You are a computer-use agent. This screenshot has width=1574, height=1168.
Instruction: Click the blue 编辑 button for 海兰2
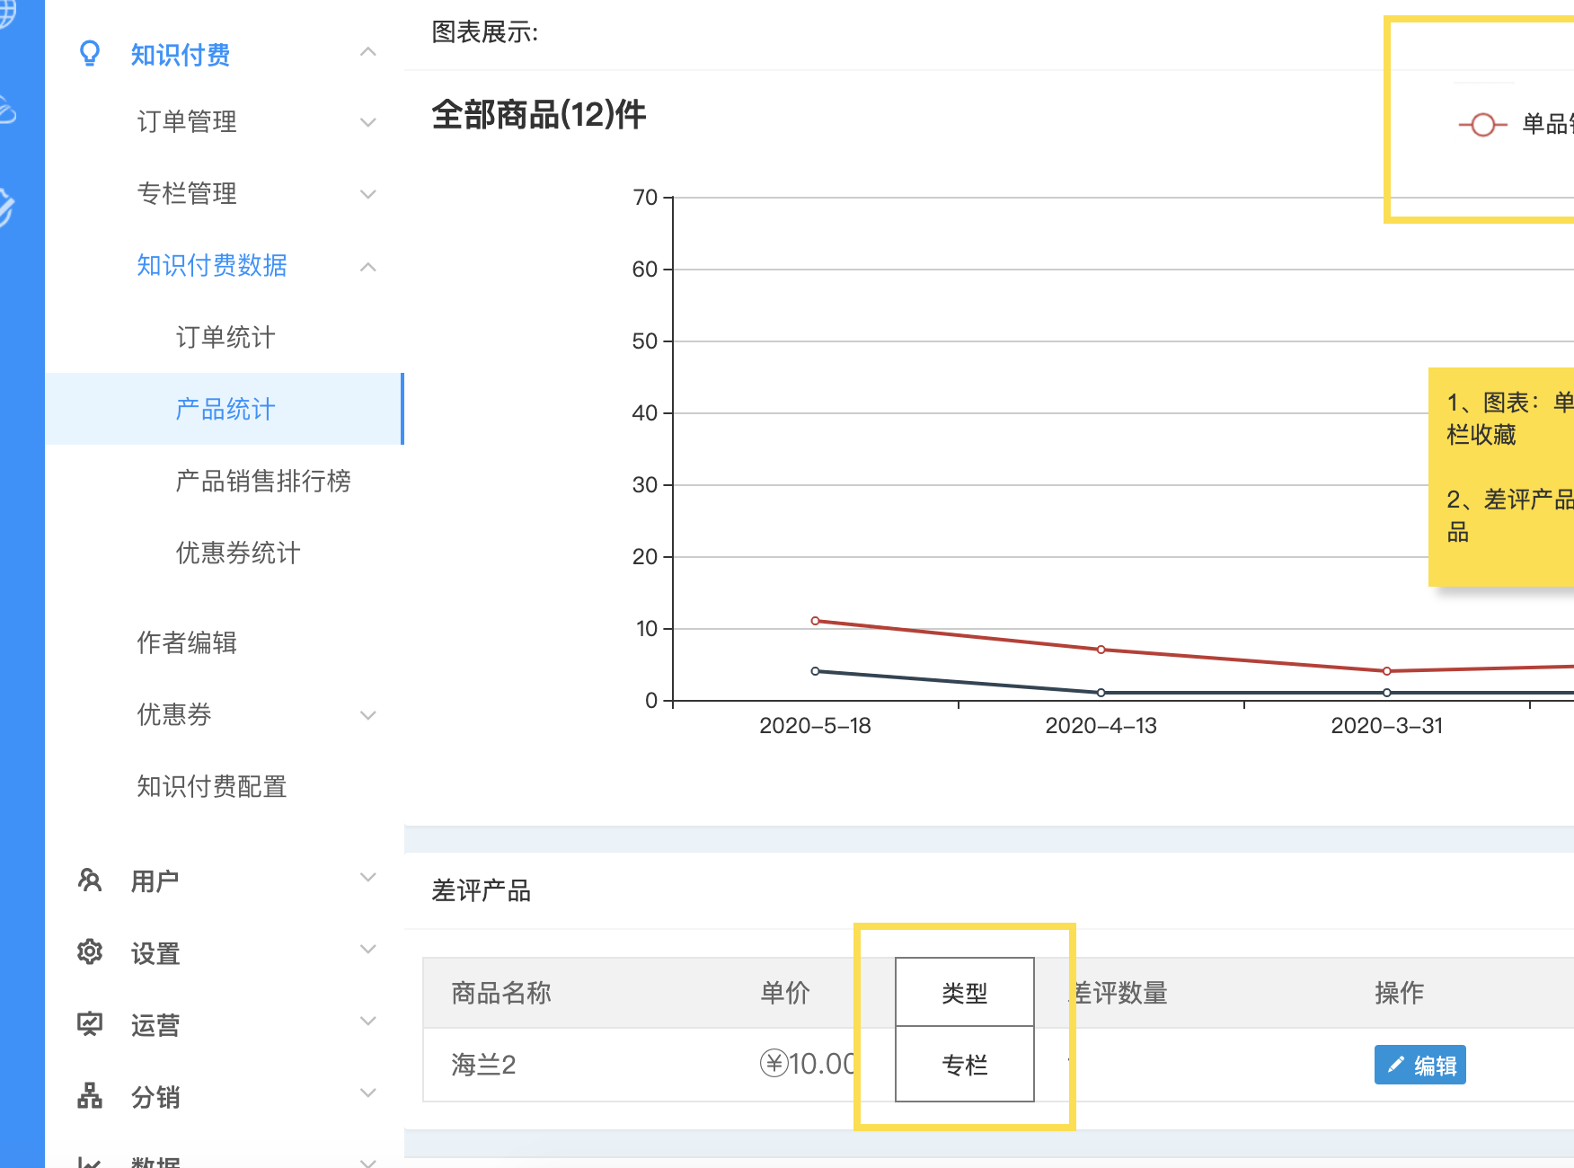[1420, 1065]
